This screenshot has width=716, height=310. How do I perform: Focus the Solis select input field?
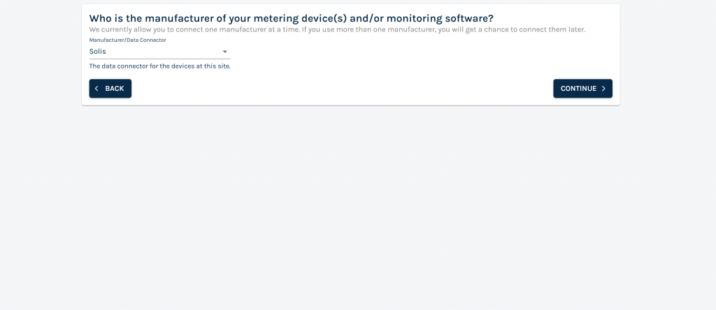[160, 52]
